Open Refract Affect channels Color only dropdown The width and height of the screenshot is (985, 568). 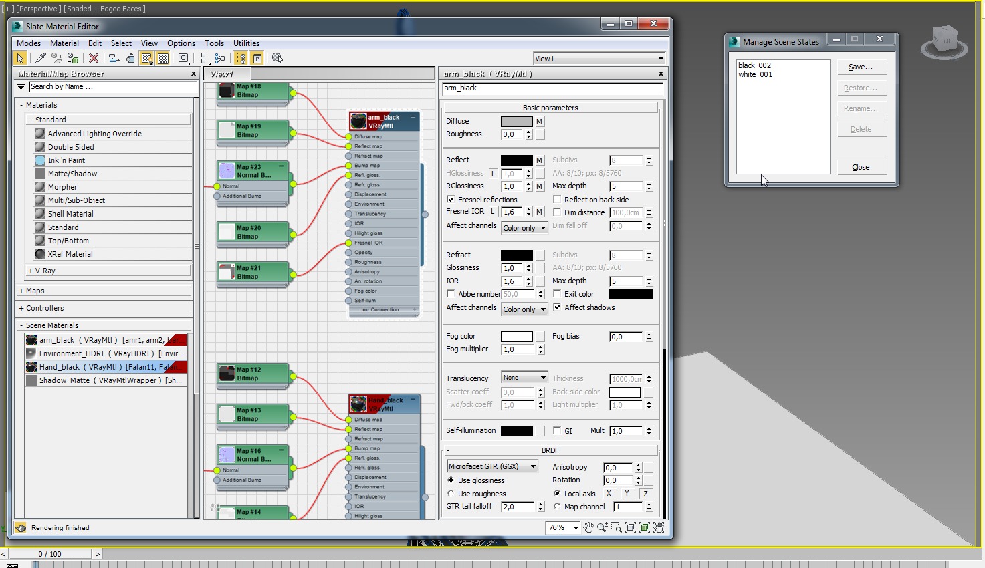click(524, 309)
